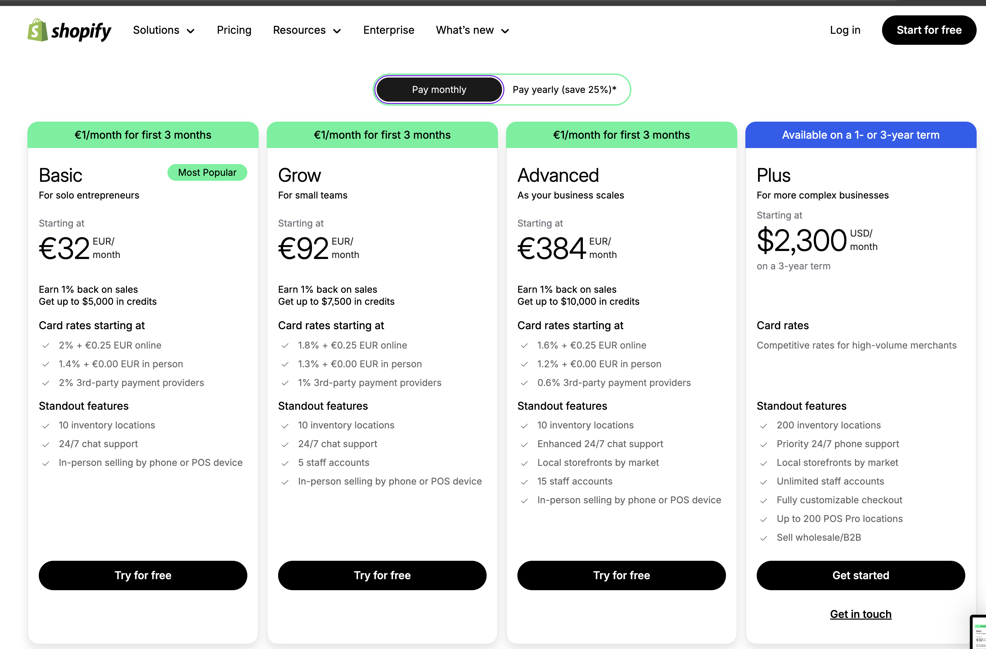Screen dimensions: 986x649
Task: Try the Advanced plan for free
Action: point(621,575)
